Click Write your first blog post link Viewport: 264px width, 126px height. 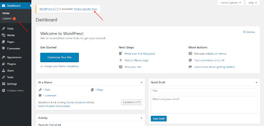(140, 54)
